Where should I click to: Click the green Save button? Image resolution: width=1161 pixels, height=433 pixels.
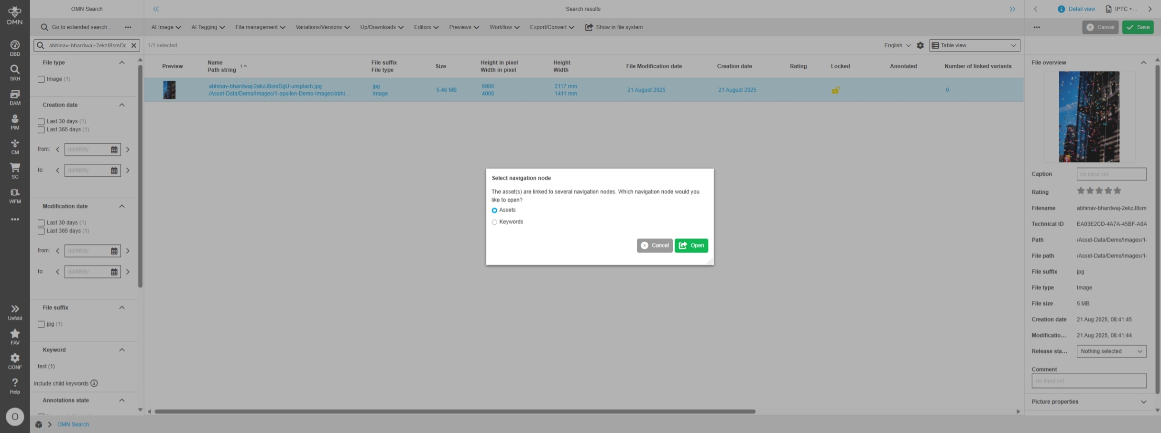point(1138,27)
